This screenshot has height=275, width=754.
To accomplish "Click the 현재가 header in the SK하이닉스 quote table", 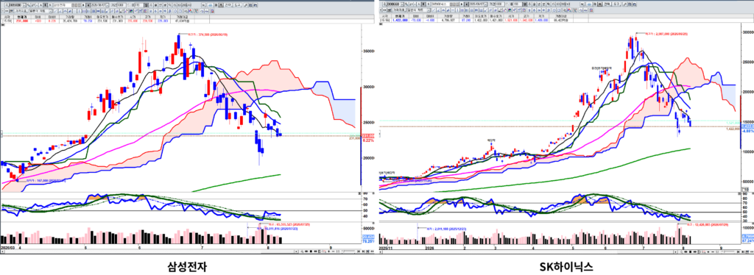I will coord(400,16).
